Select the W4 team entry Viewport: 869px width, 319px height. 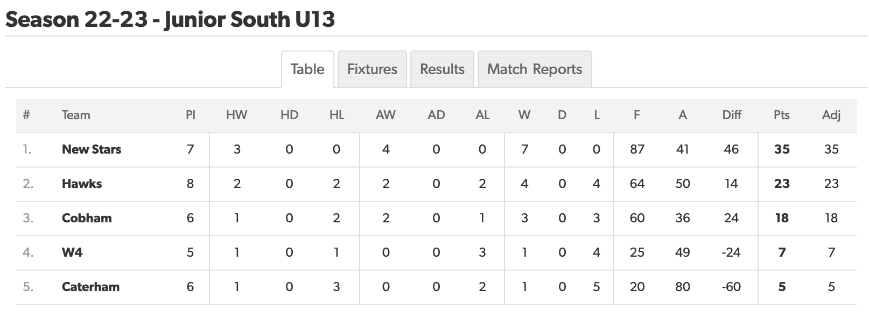(x=72, y=252)
